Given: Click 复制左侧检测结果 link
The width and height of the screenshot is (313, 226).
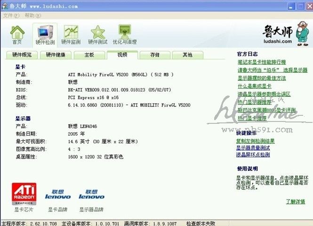Looking at the screenshot, I should [255, 141].
